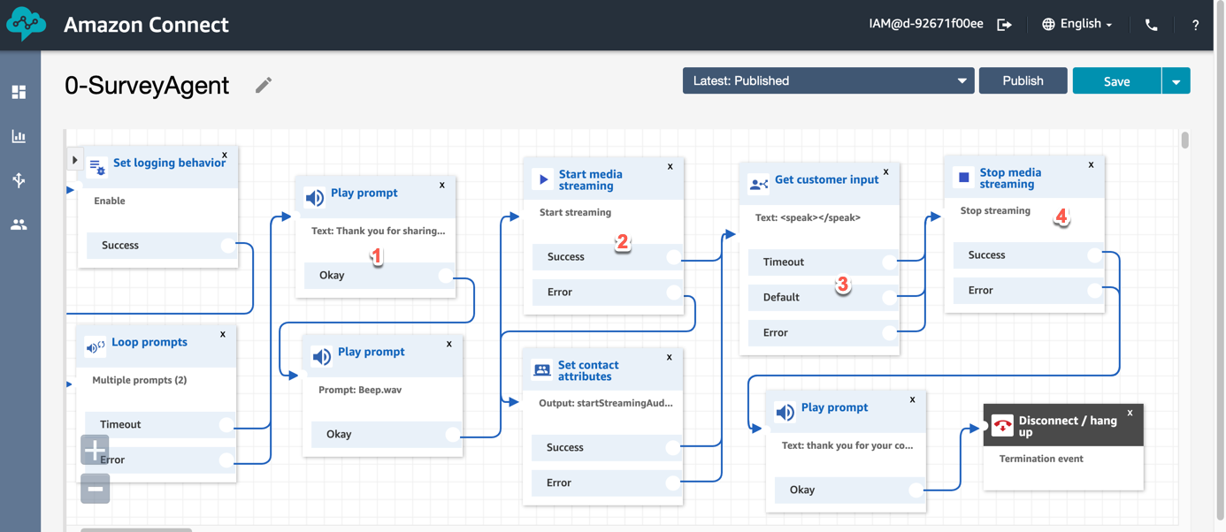Click the Get customer input block icon
Viewport: 1226px width, 532px height.
pos(759,184)
